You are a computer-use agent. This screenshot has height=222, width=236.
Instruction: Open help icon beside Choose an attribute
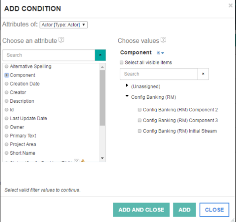point(61,40)
